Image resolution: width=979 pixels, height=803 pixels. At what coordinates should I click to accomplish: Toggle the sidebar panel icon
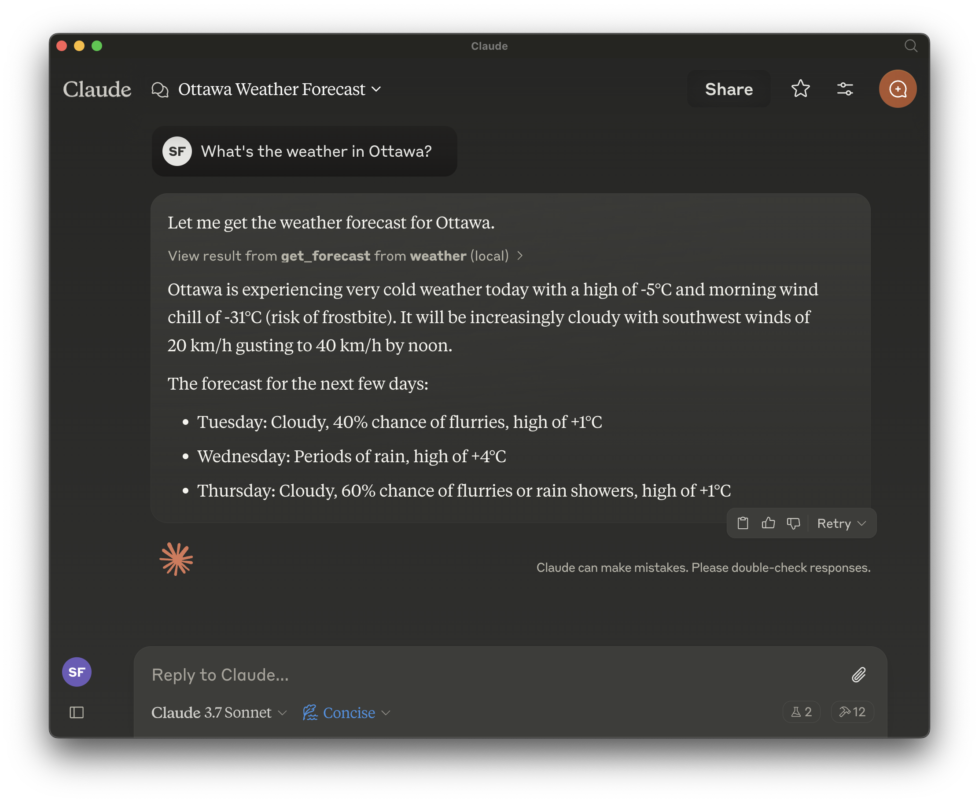click(x=77, y=712)
